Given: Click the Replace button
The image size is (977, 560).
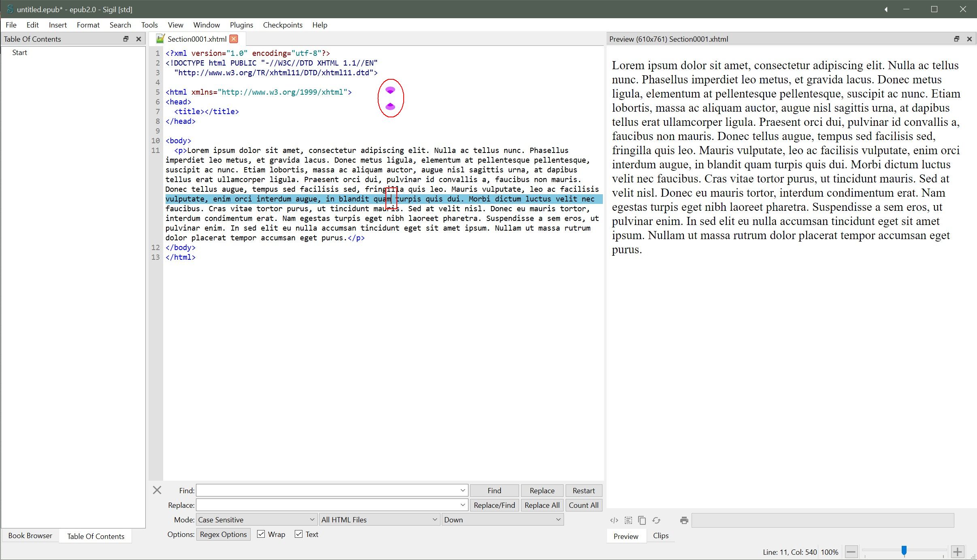Looking at the screenshot, I should (542, 490).
